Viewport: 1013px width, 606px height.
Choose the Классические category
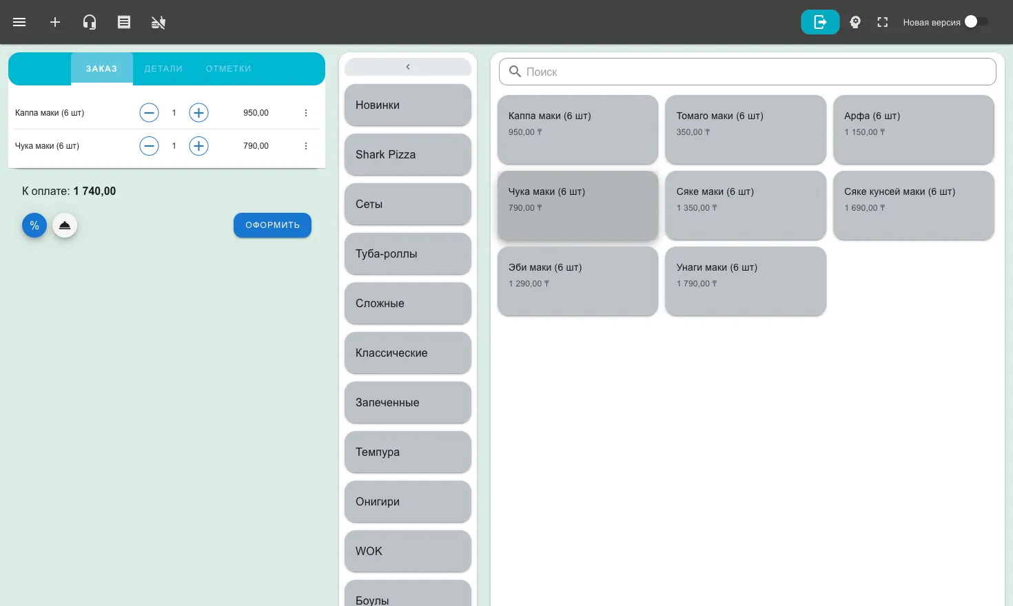[408, 353]
